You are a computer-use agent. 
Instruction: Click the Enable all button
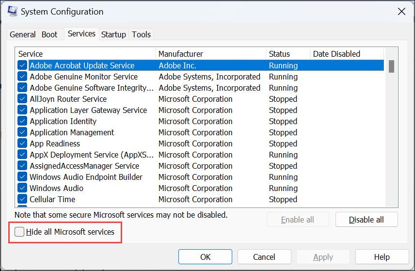click(298, 220)
